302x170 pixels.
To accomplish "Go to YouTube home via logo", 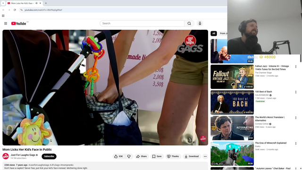I will (x=18, y=24).
